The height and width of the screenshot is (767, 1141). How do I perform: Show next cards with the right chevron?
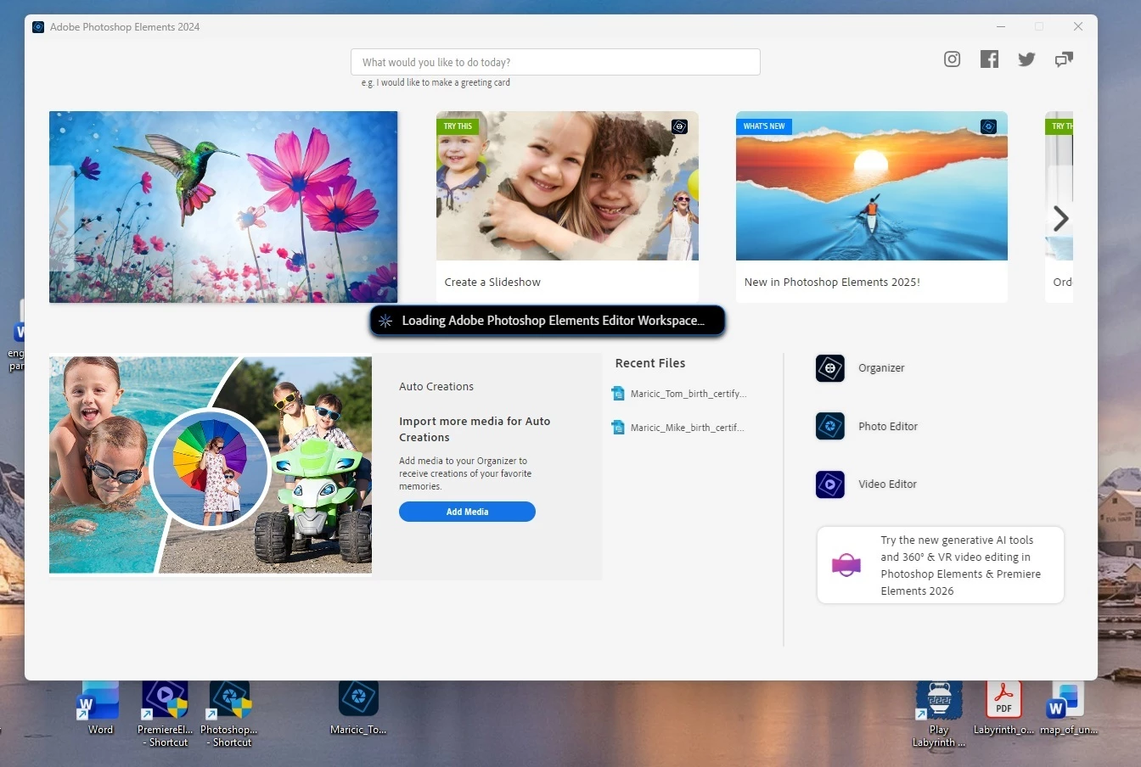point(1060,219)
